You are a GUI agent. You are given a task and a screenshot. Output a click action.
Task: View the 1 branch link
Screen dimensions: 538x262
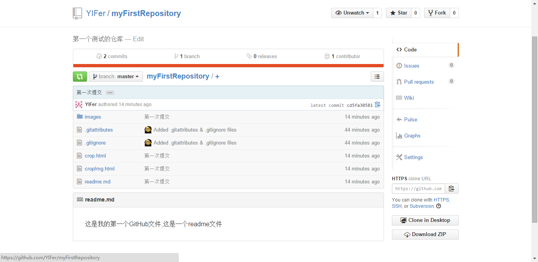coord(187,56)
